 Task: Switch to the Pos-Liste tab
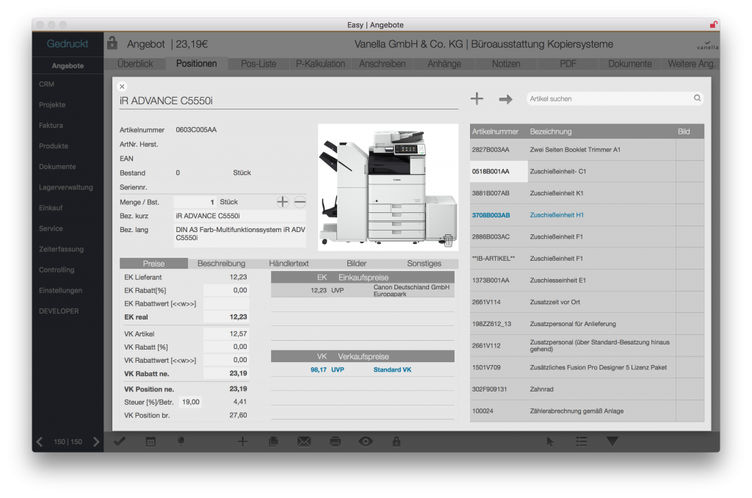click(258, 64)
